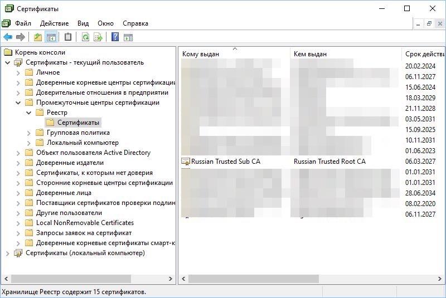Click the Корень консоли folder icon
Image resolution: width=446 pixels, height=298 pixels.
click(x=8, y=52)
